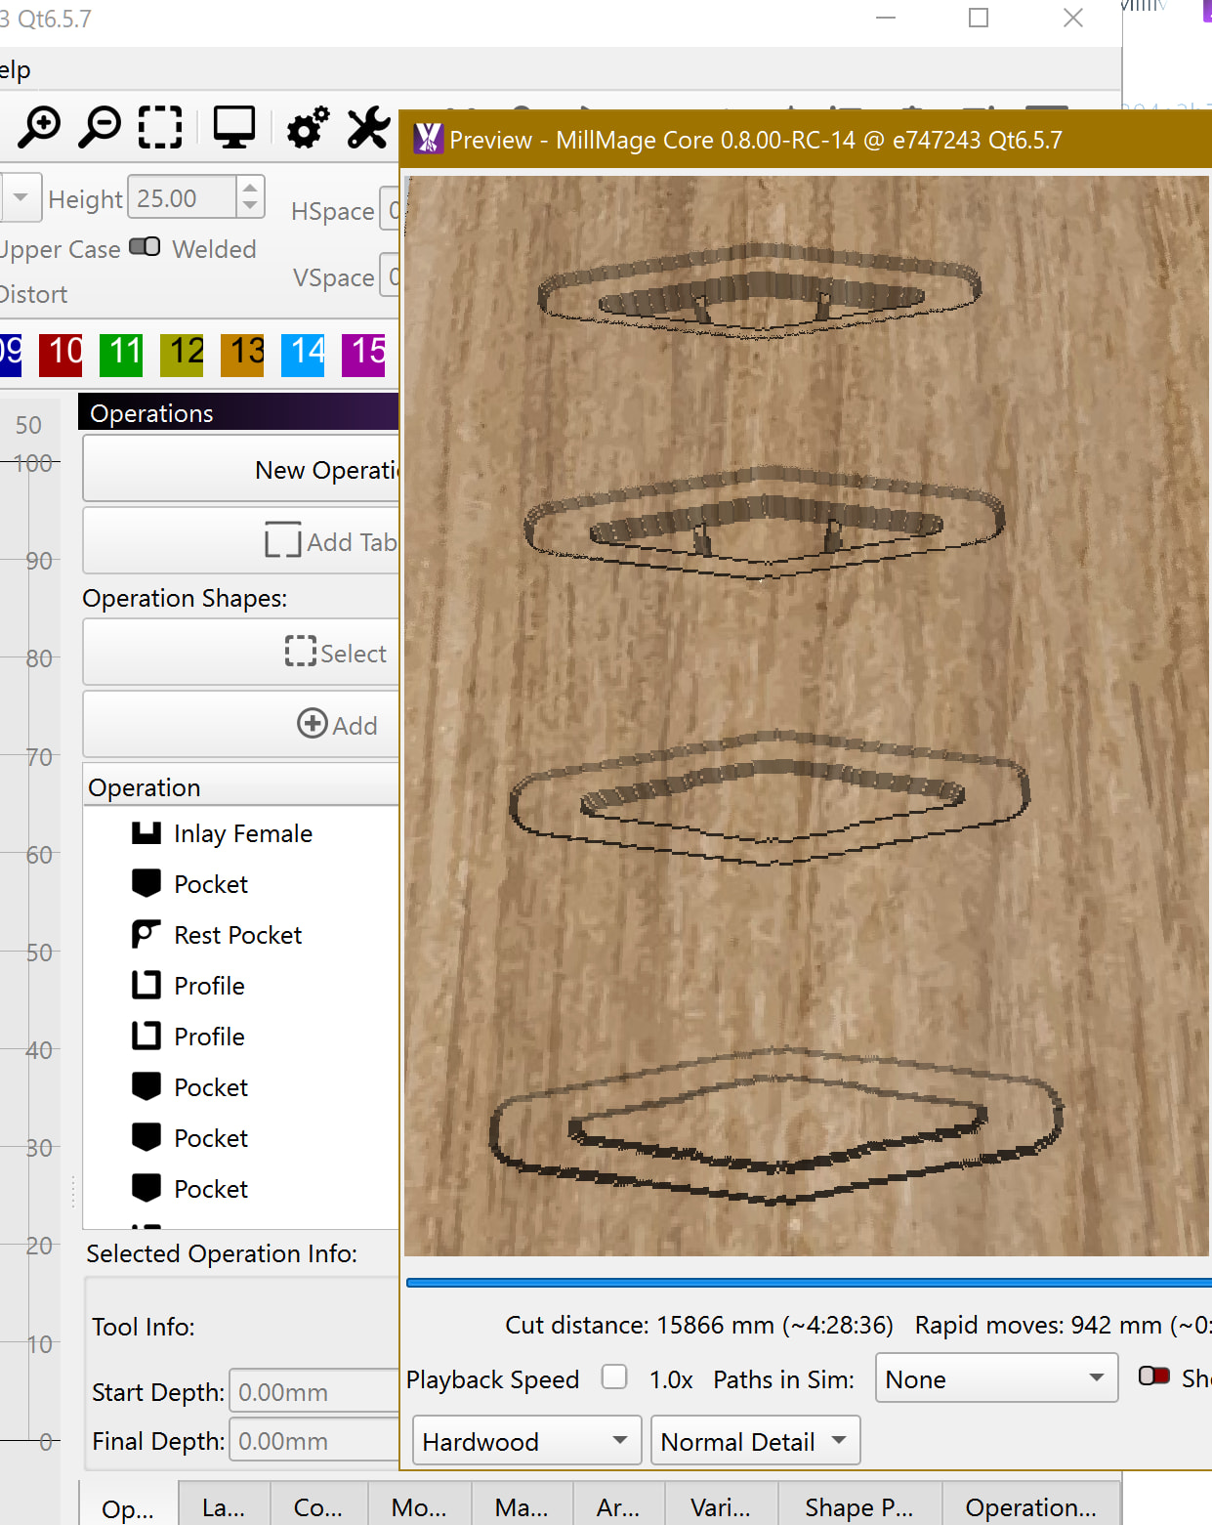Open the preview monitor icon

pos(234,127)
